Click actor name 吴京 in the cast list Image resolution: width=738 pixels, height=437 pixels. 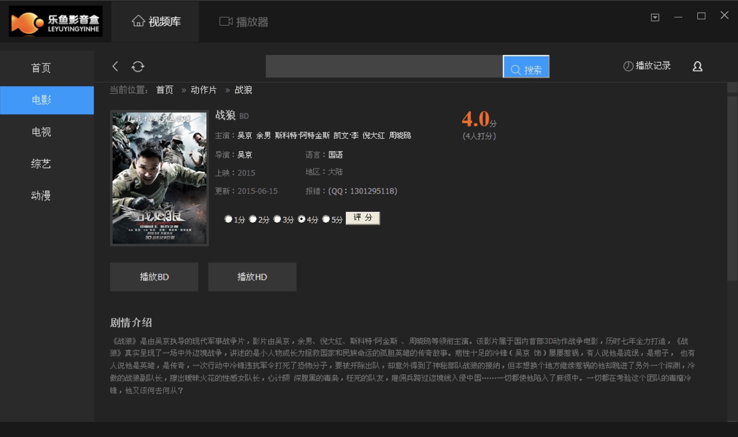point(245,136)
